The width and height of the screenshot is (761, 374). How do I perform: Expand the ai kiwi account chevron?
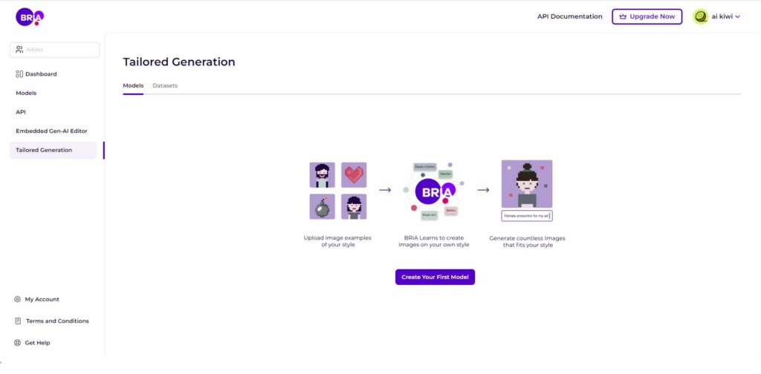pyautogui.click(x=738, y=17)
